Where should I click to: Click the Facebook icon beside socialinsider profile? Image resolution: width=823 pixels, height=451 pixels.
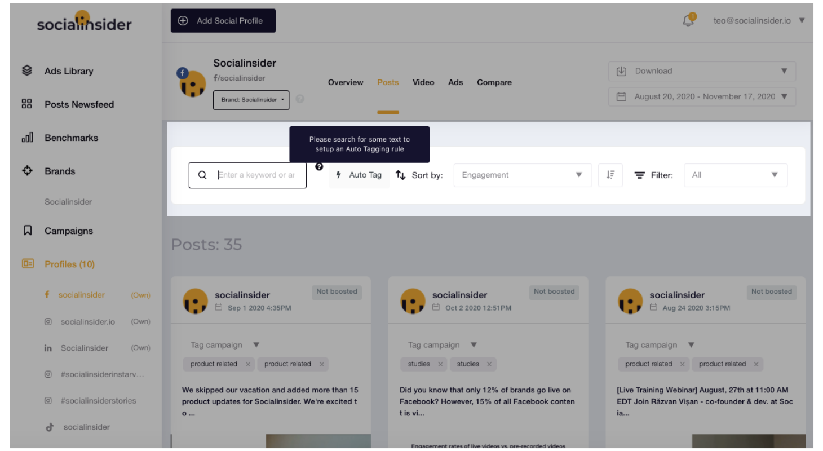point(47,294)
